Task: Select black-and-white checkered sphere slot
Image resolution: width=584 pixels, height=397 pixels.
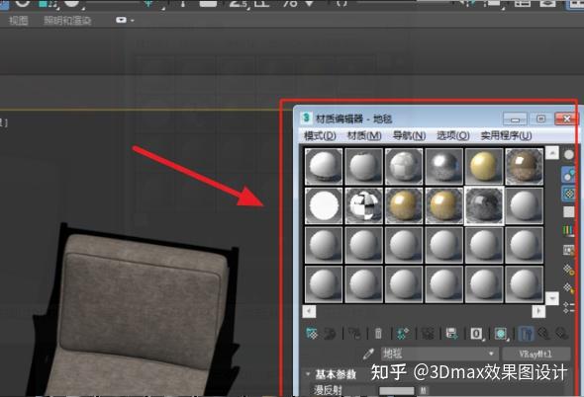Action: click(x=364, y=205)
